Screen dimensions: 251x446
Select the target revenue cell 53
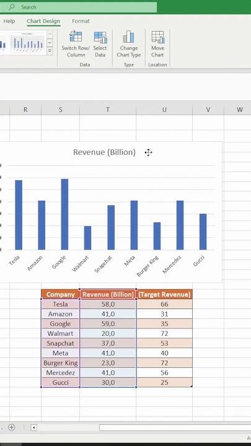(164, 343)
